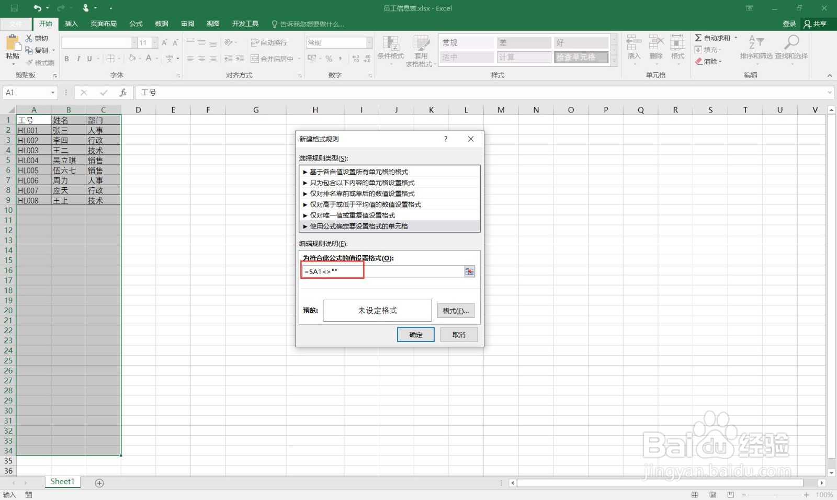Click cell containing 吴立琪
Screen dimensions: 837x500
69,161
